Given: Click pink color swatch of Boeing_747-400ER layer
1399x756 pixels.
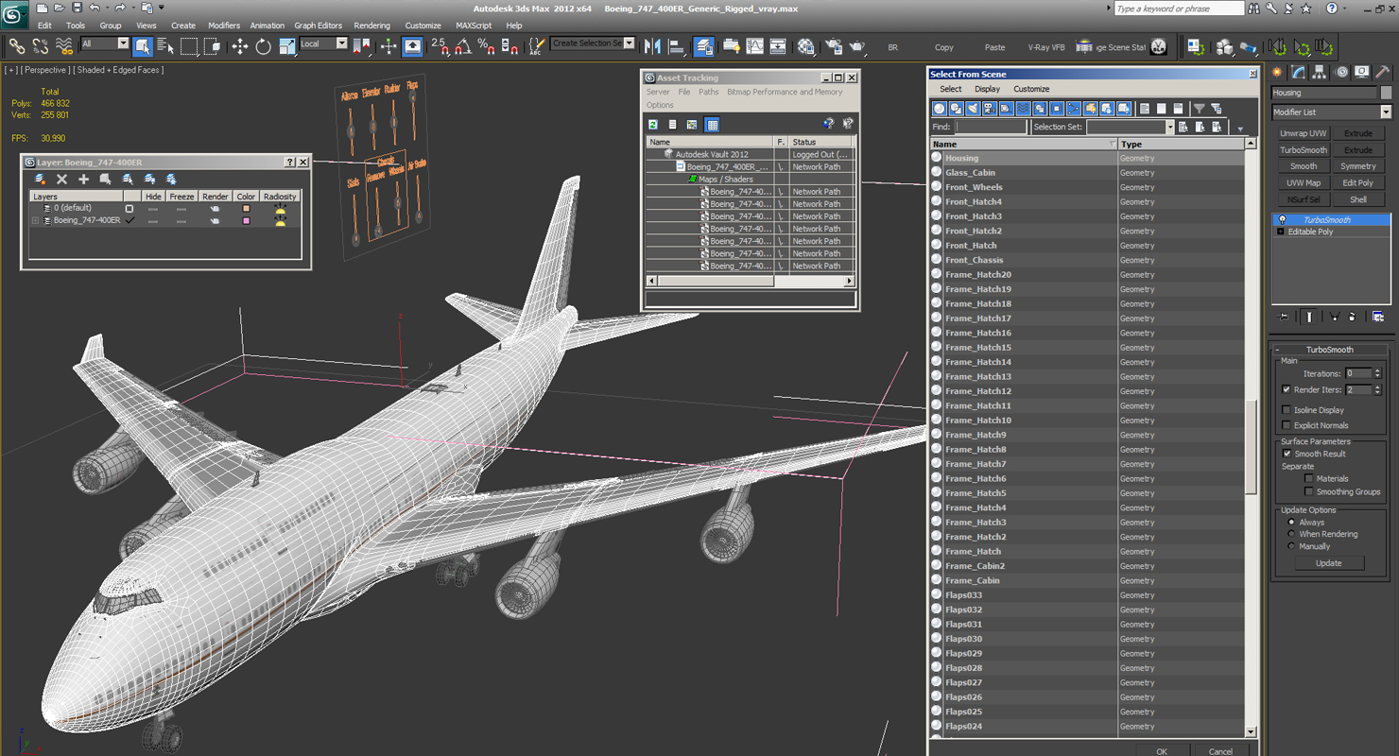Looking at the screenshot, I should pos(246,220).
